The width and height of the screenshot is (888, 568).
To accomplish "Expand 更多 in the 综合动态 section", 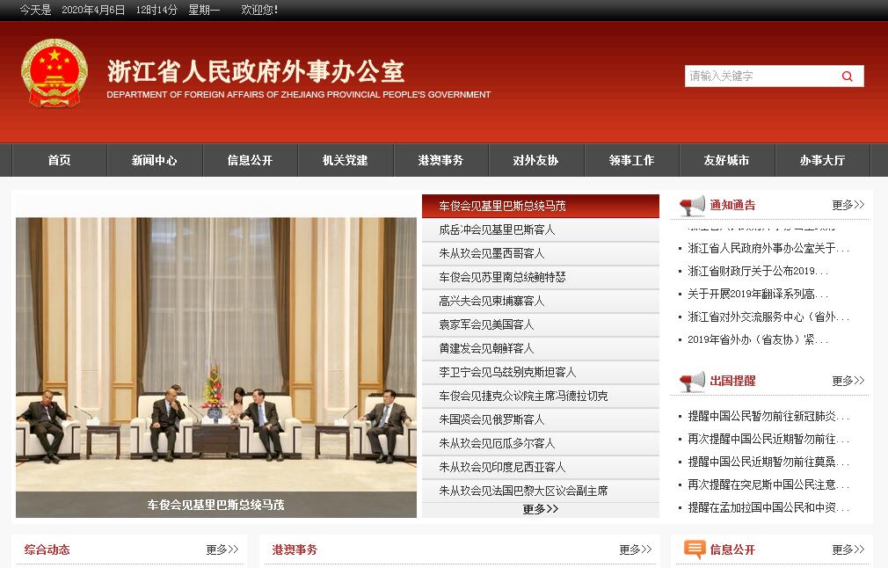I will pyautogui.click(x=222, y=550).
